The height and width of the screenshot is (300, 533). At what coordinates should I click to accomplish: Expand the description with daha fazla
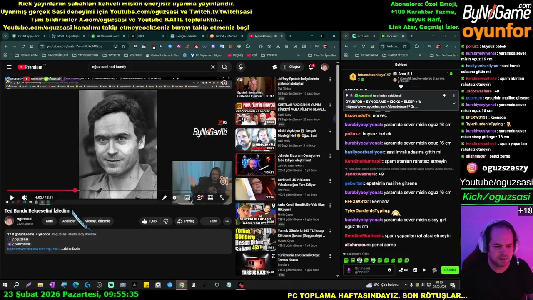[x=70, y=249]
